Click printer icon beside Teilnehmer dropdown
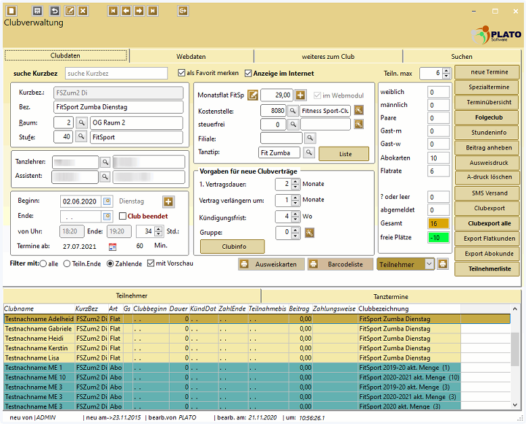The height and width of the screenshot is (424, 526). pos(442,264)
